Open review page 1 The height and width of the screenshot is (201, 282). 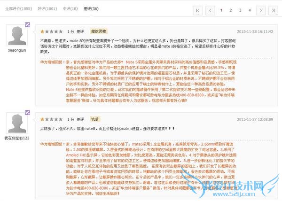coord(221,10)
